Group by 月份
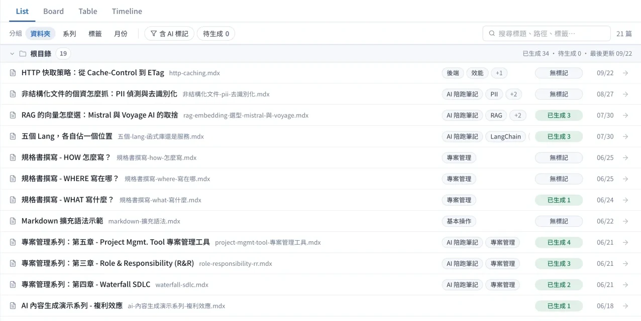 121,34
